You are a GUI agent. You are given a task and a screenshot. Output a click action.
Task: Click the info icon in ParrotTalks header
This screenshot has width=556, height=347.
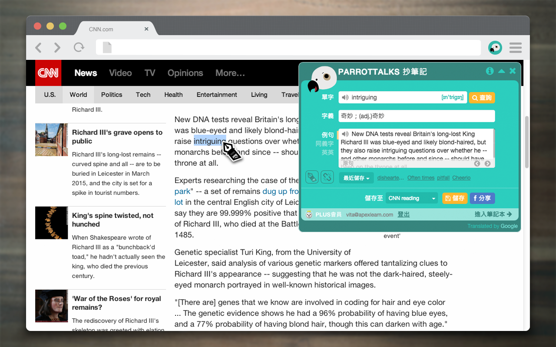(x=490, y=71)
